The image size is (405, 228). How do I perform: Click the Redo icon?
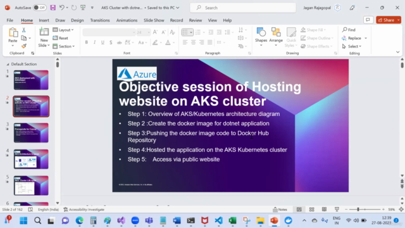[x=74, y=8]
